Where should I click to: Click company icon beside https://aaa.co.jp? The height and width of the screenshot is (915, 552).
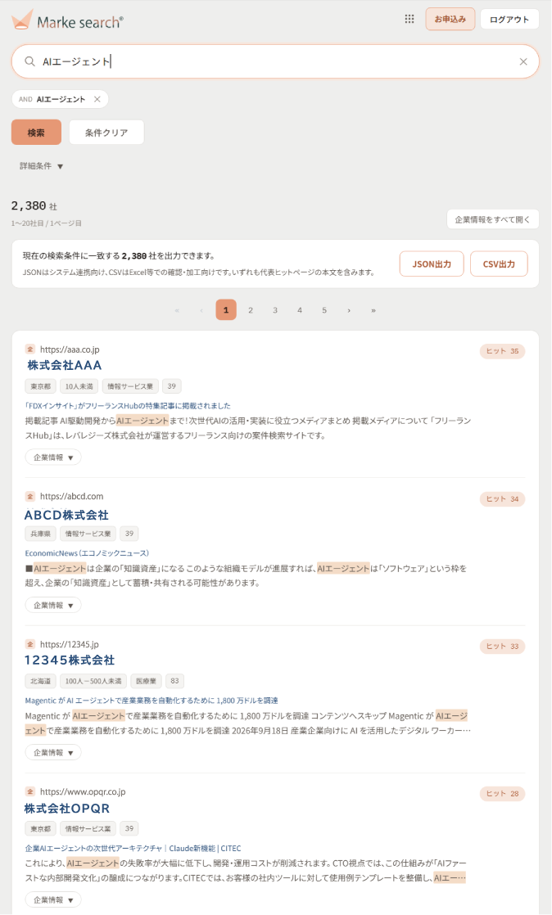click(30, 349)
